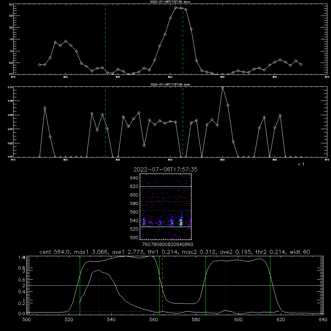This screenshot has width=331, height=331.
Task: Click the orange dashed center line in bottom plot
Action: coord(162,285)
